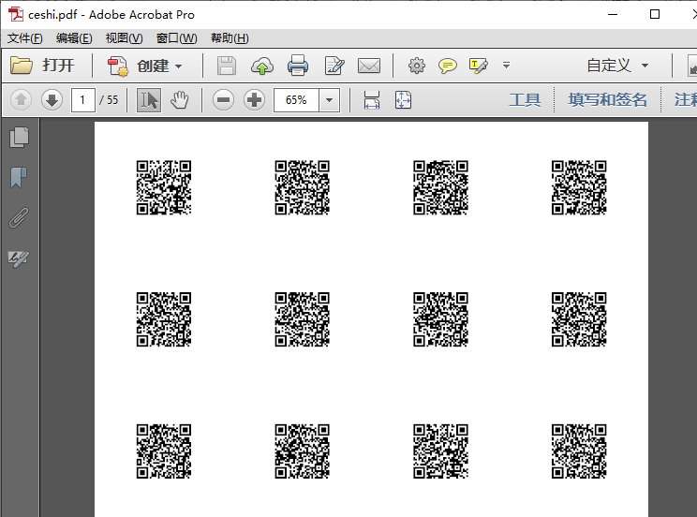Go to next page arrow
This screenshot has height=517, width=697.
click(x=52, y=99)
